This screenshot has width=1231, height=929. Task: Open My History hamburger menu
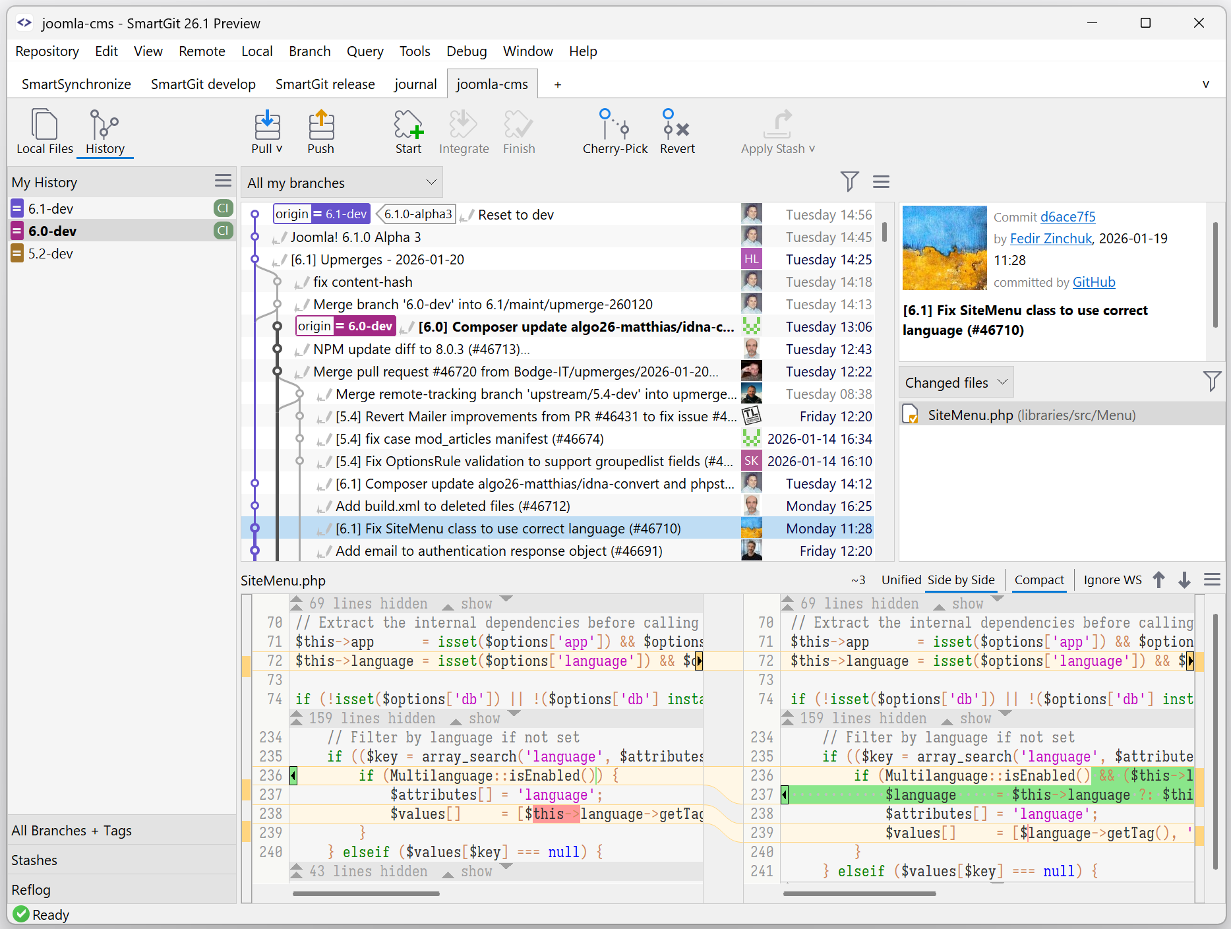(223, 181)
